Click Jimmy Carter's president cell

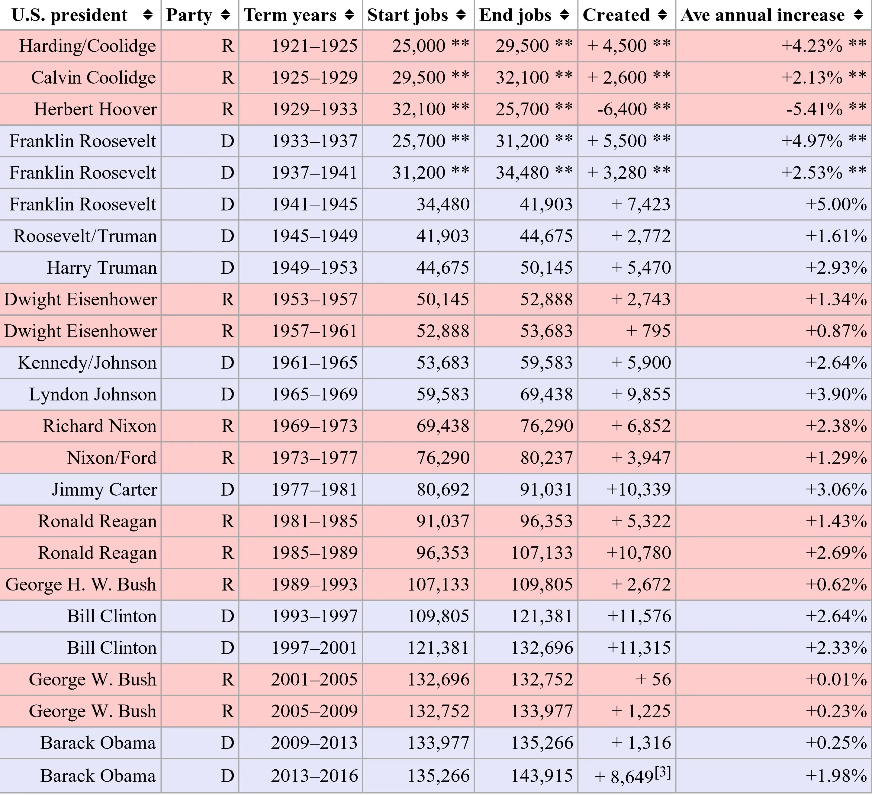[104, 490]
